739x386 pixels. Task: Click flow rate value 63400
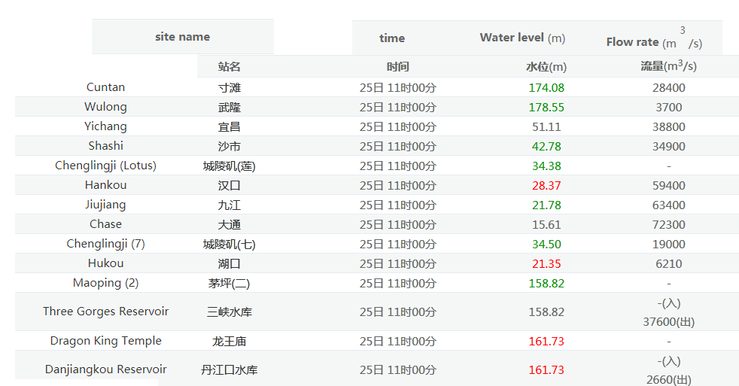[x=669, y=205]
